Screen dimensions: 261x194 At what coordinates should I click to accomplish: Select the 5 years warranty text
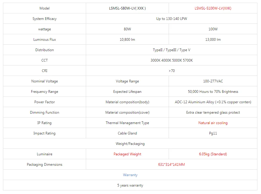tap(130, 185)
